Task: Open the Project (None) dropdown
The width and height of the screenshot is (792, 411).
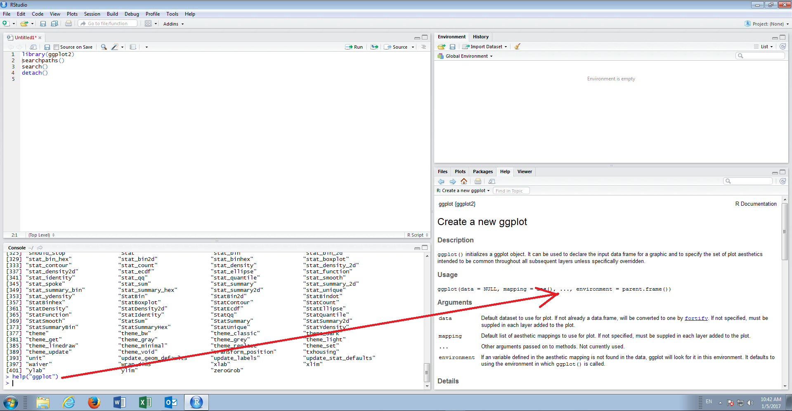Action: pos(767,24)
